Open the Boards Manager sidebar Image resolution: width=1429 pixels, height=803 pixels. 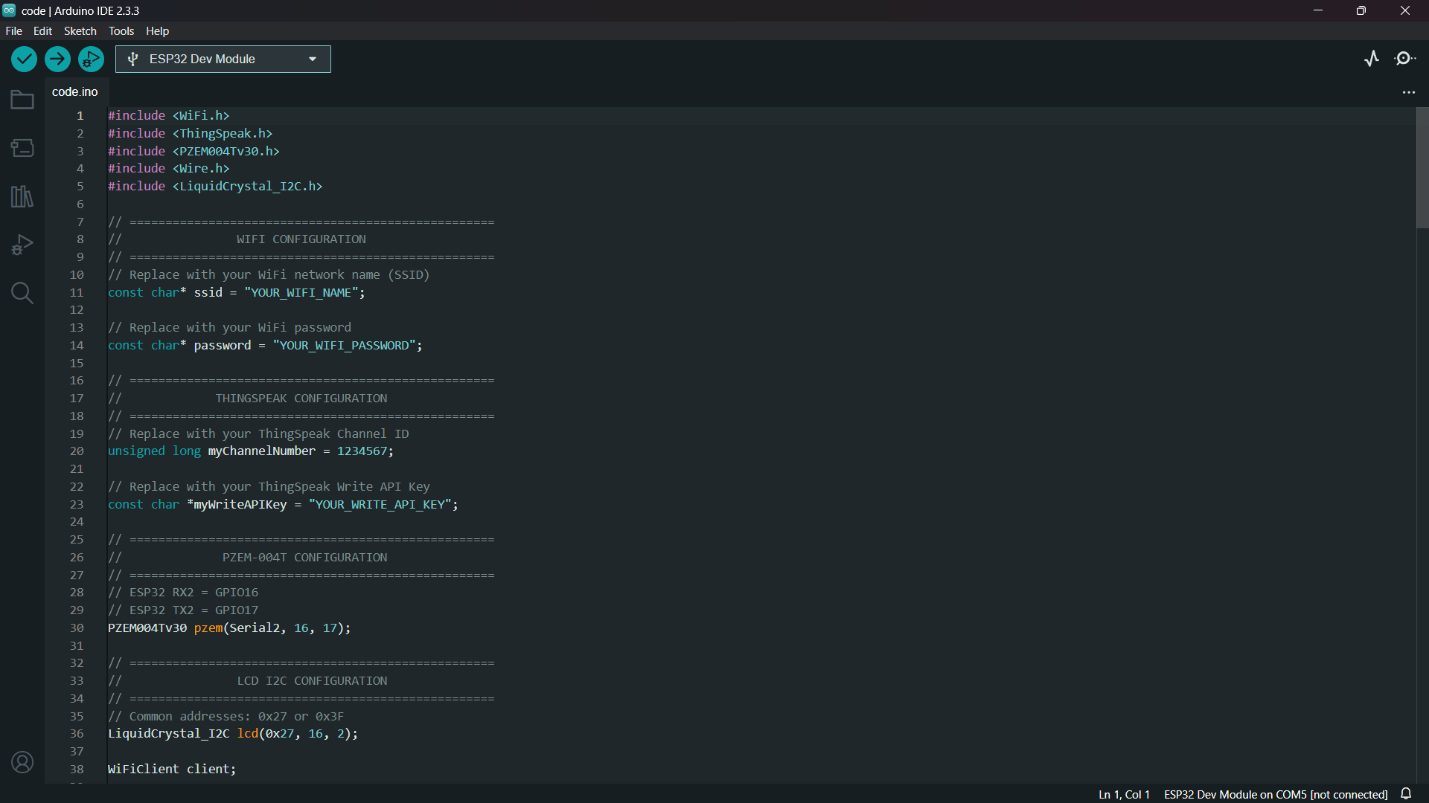pos(22,148)
